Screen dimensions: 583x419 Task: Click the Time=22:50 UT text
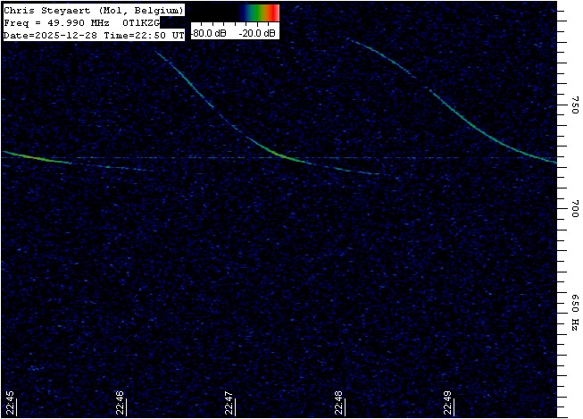[x=141, y=35]
